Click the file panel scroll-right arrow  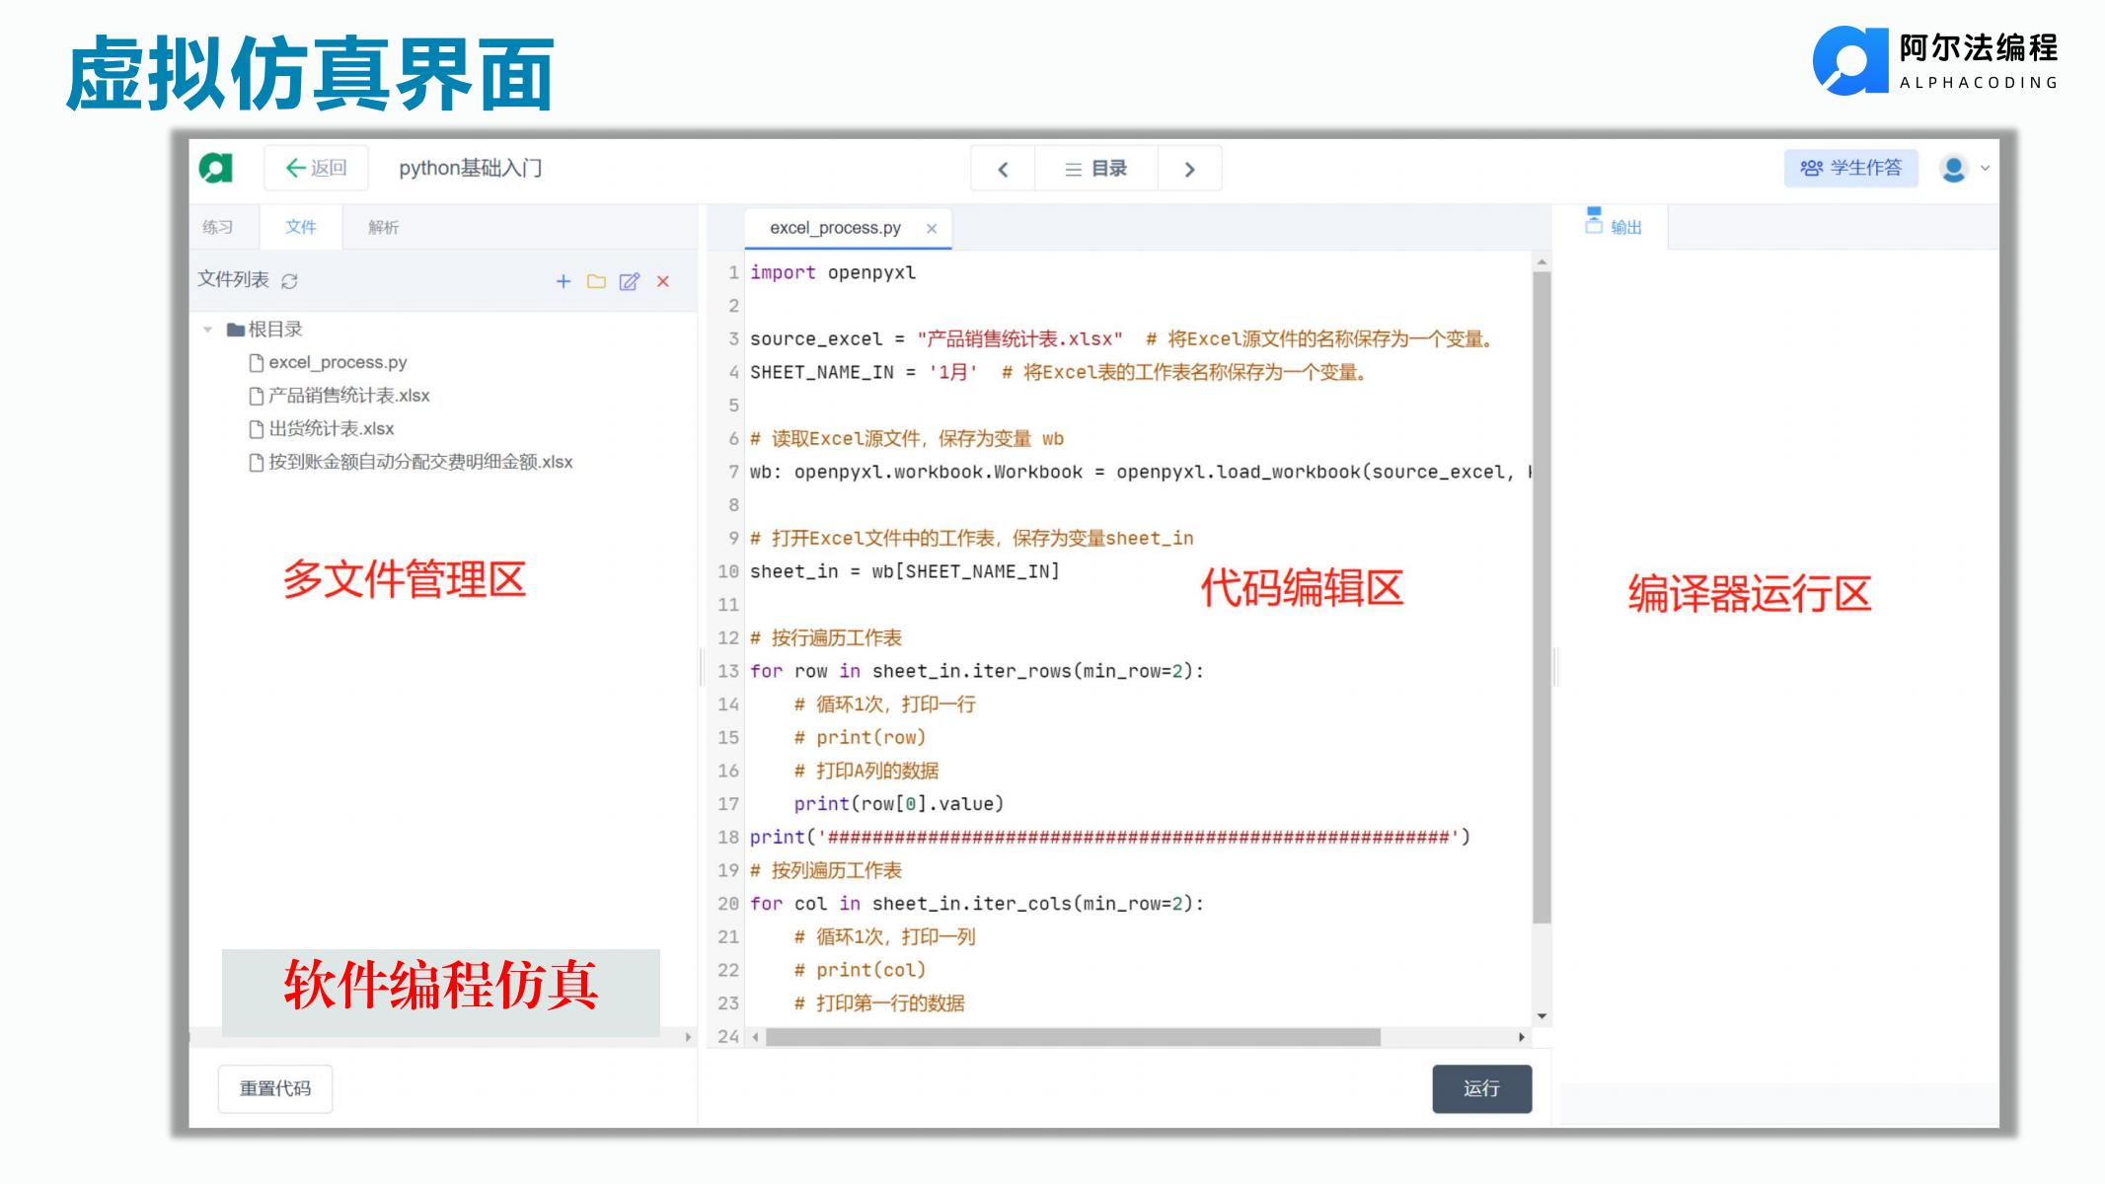tap(688, 1037)
